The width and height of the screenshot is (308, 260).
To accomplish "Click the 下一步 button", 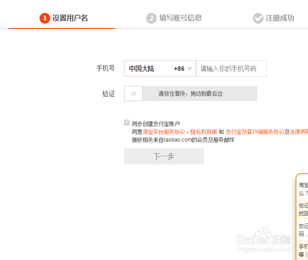I will [164, 156].
